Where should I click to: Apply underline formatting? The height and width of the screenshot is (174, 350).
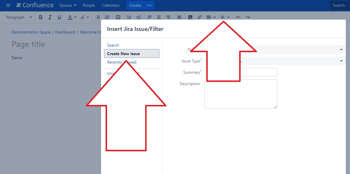coord(59,17)
